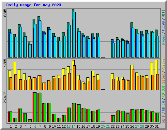This screenshot has width=167, height=130.
Task: Select day label 16 on x-axis
Action: (x=83, y=126)
